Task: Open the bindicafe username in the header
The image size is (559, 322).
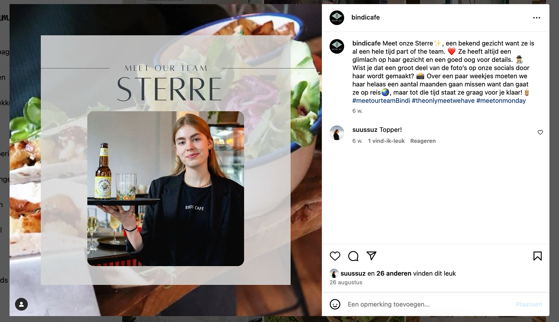Action: 365,17
